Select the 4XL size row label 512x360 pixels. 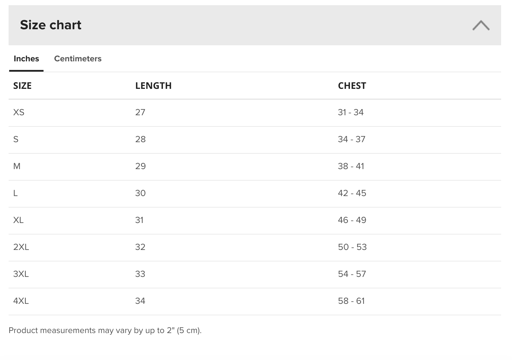21,301
